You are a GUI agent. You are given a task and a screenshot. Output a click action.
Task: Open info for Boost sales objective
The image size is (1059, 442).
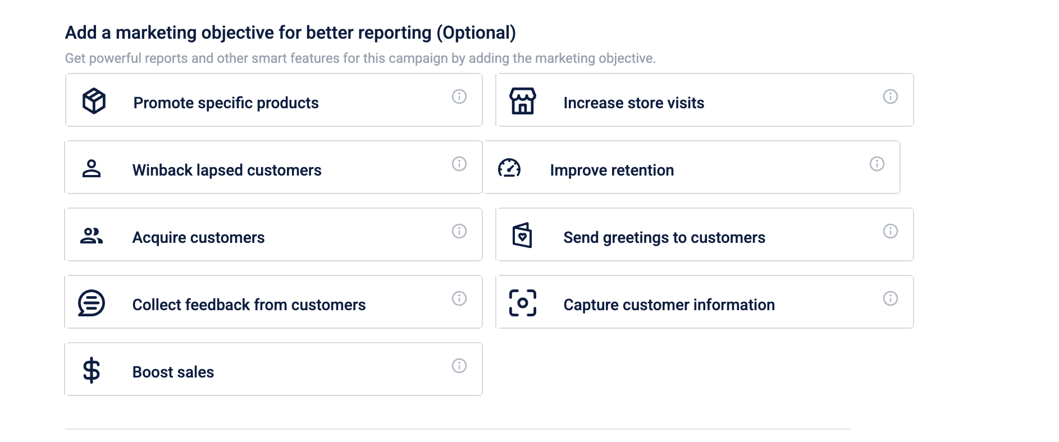459,366
